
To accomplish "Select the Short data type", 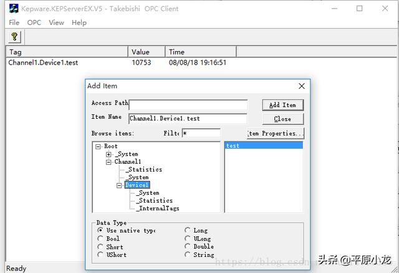I will (x=100, y=247).
